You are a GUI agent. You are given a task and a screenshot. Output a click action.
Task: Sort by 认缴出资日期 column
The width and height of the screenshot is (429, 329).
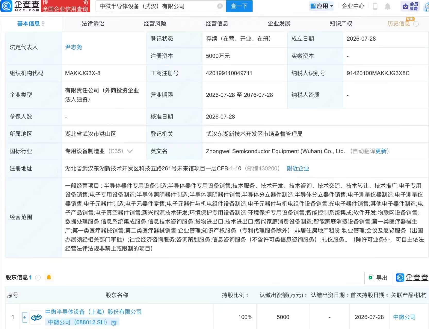pyautogui.click(x=347, y=295)
